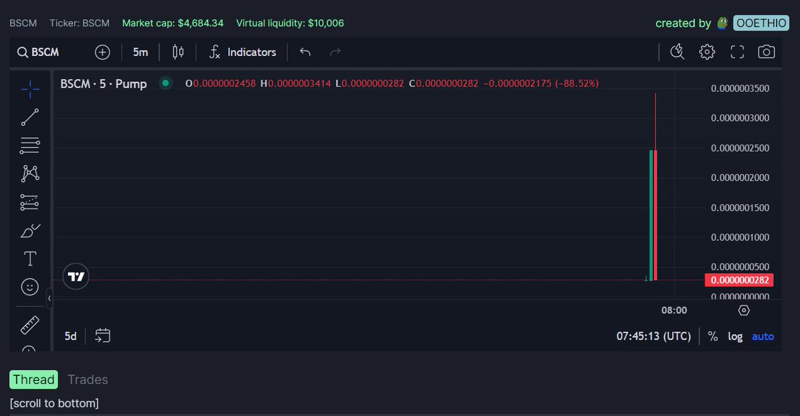Open the emoji icons tool
The width and height of the screenshot is (800, 416).
30,287
